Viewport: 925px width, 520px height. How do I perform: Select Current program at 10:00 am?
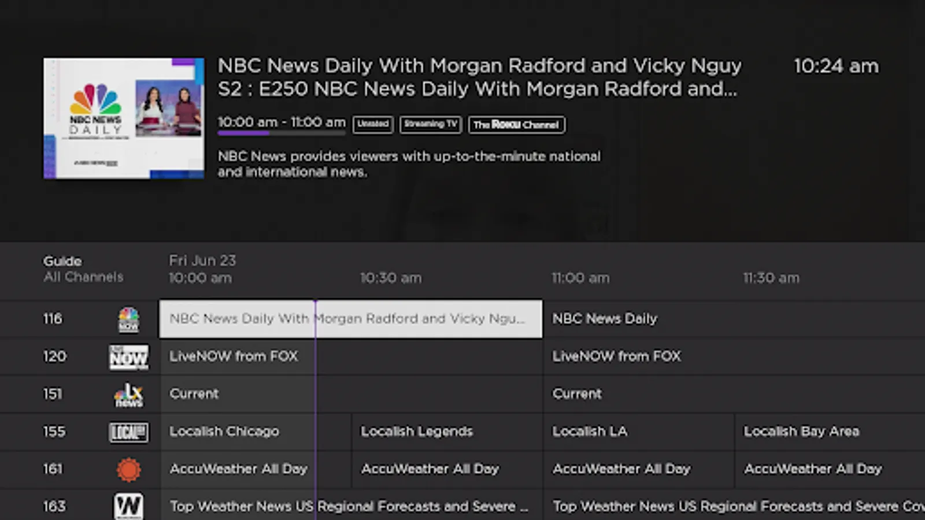tap(351, 394)
